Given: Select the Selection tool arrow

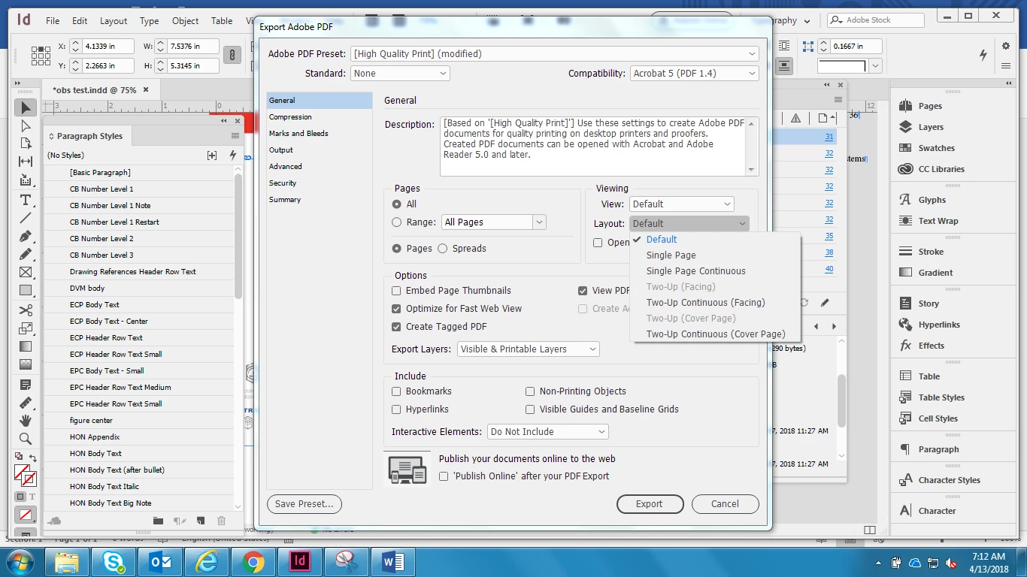Looking at the screenshot, I should coord(26,108).
